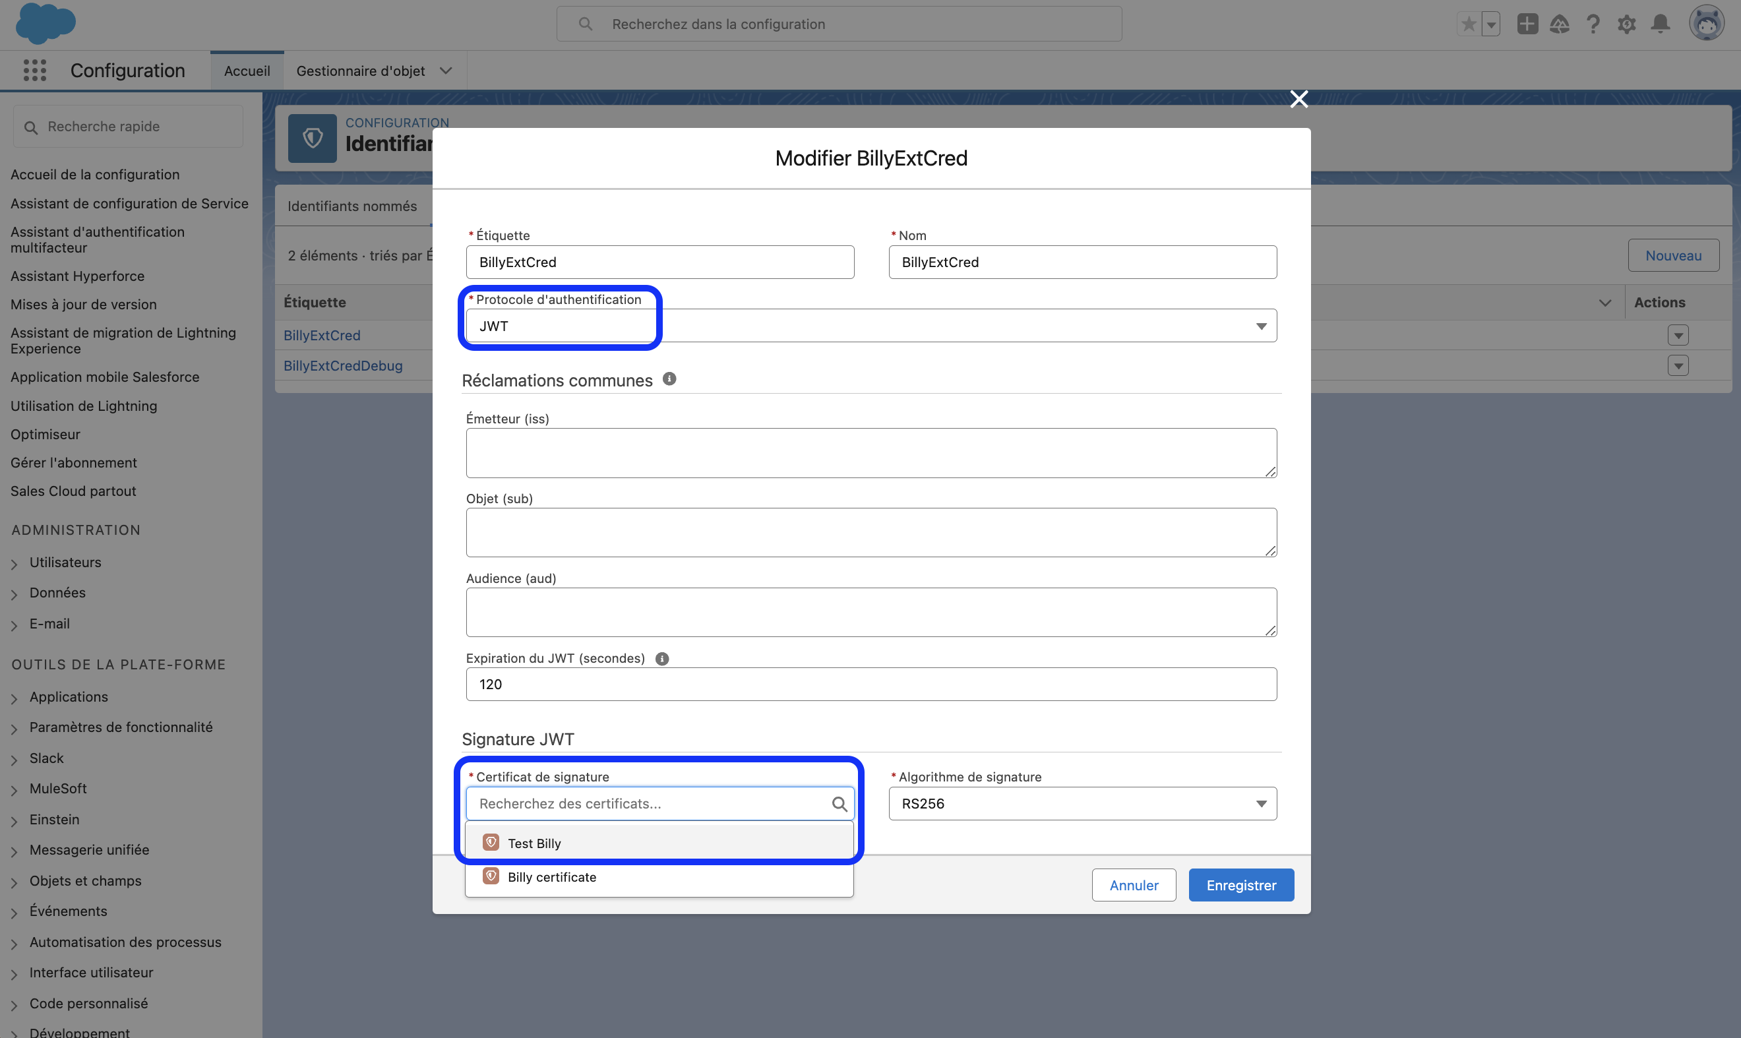Open the favorites list dropdown arrow
The width and height of the screenshot is (1741, 1038).
(1490, 24)
